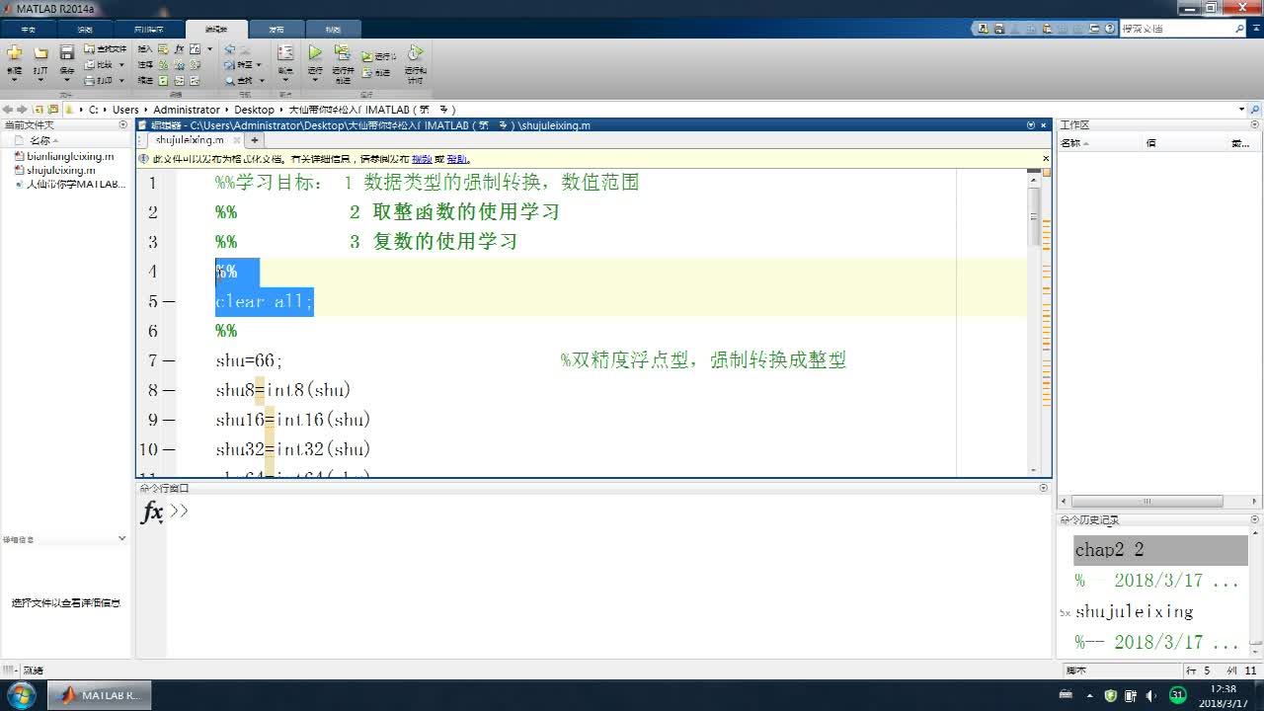
Task: Open bianliangleixing.m in the file list
Action: pyautogui.click(x=69, y=156)
